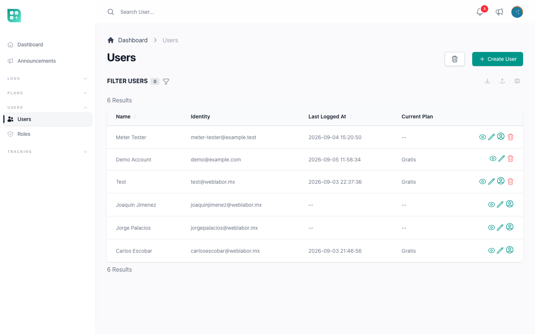Open Roles in the sidebar
The width and height of the screenshot is (535, 334).
point(48,134)
